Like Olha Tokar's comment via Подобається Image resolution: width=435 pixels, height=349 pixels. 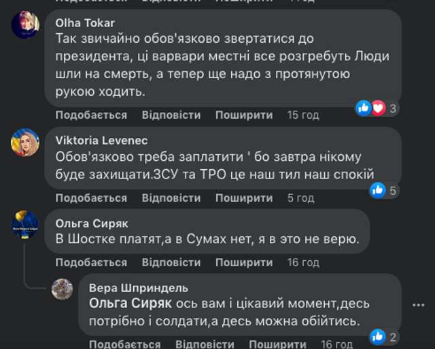(x=91, y=115)
